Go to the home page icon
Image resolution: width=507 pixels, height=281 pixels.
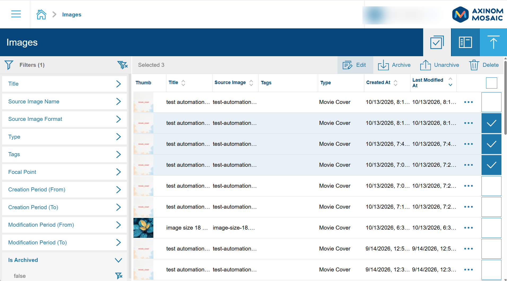41,14
